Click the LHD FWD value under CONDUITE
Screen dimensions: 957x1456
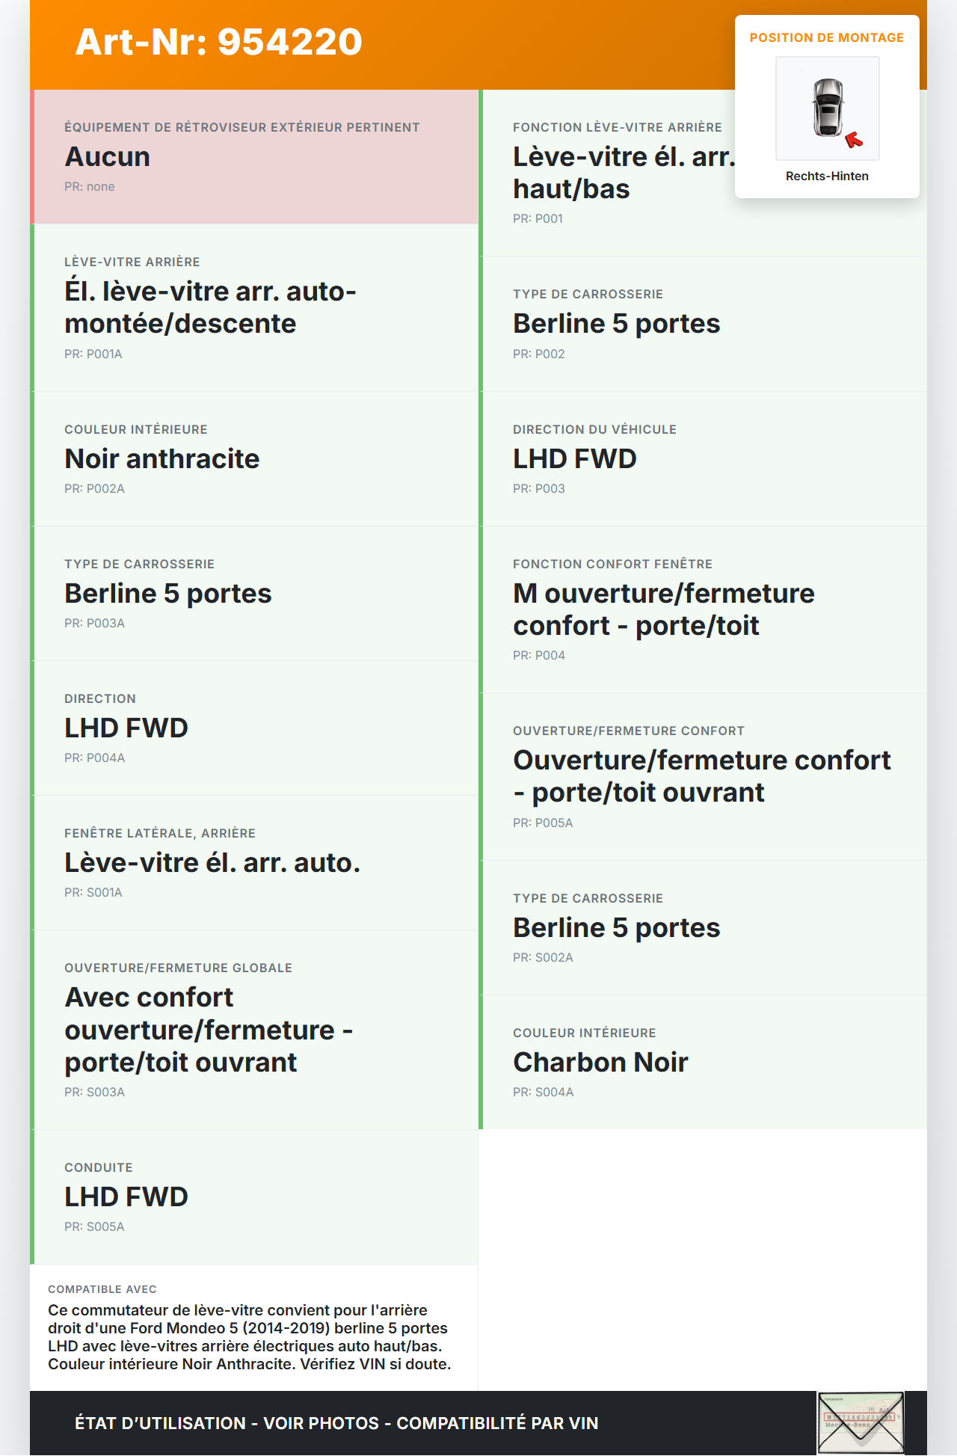tap(126, 1197)
